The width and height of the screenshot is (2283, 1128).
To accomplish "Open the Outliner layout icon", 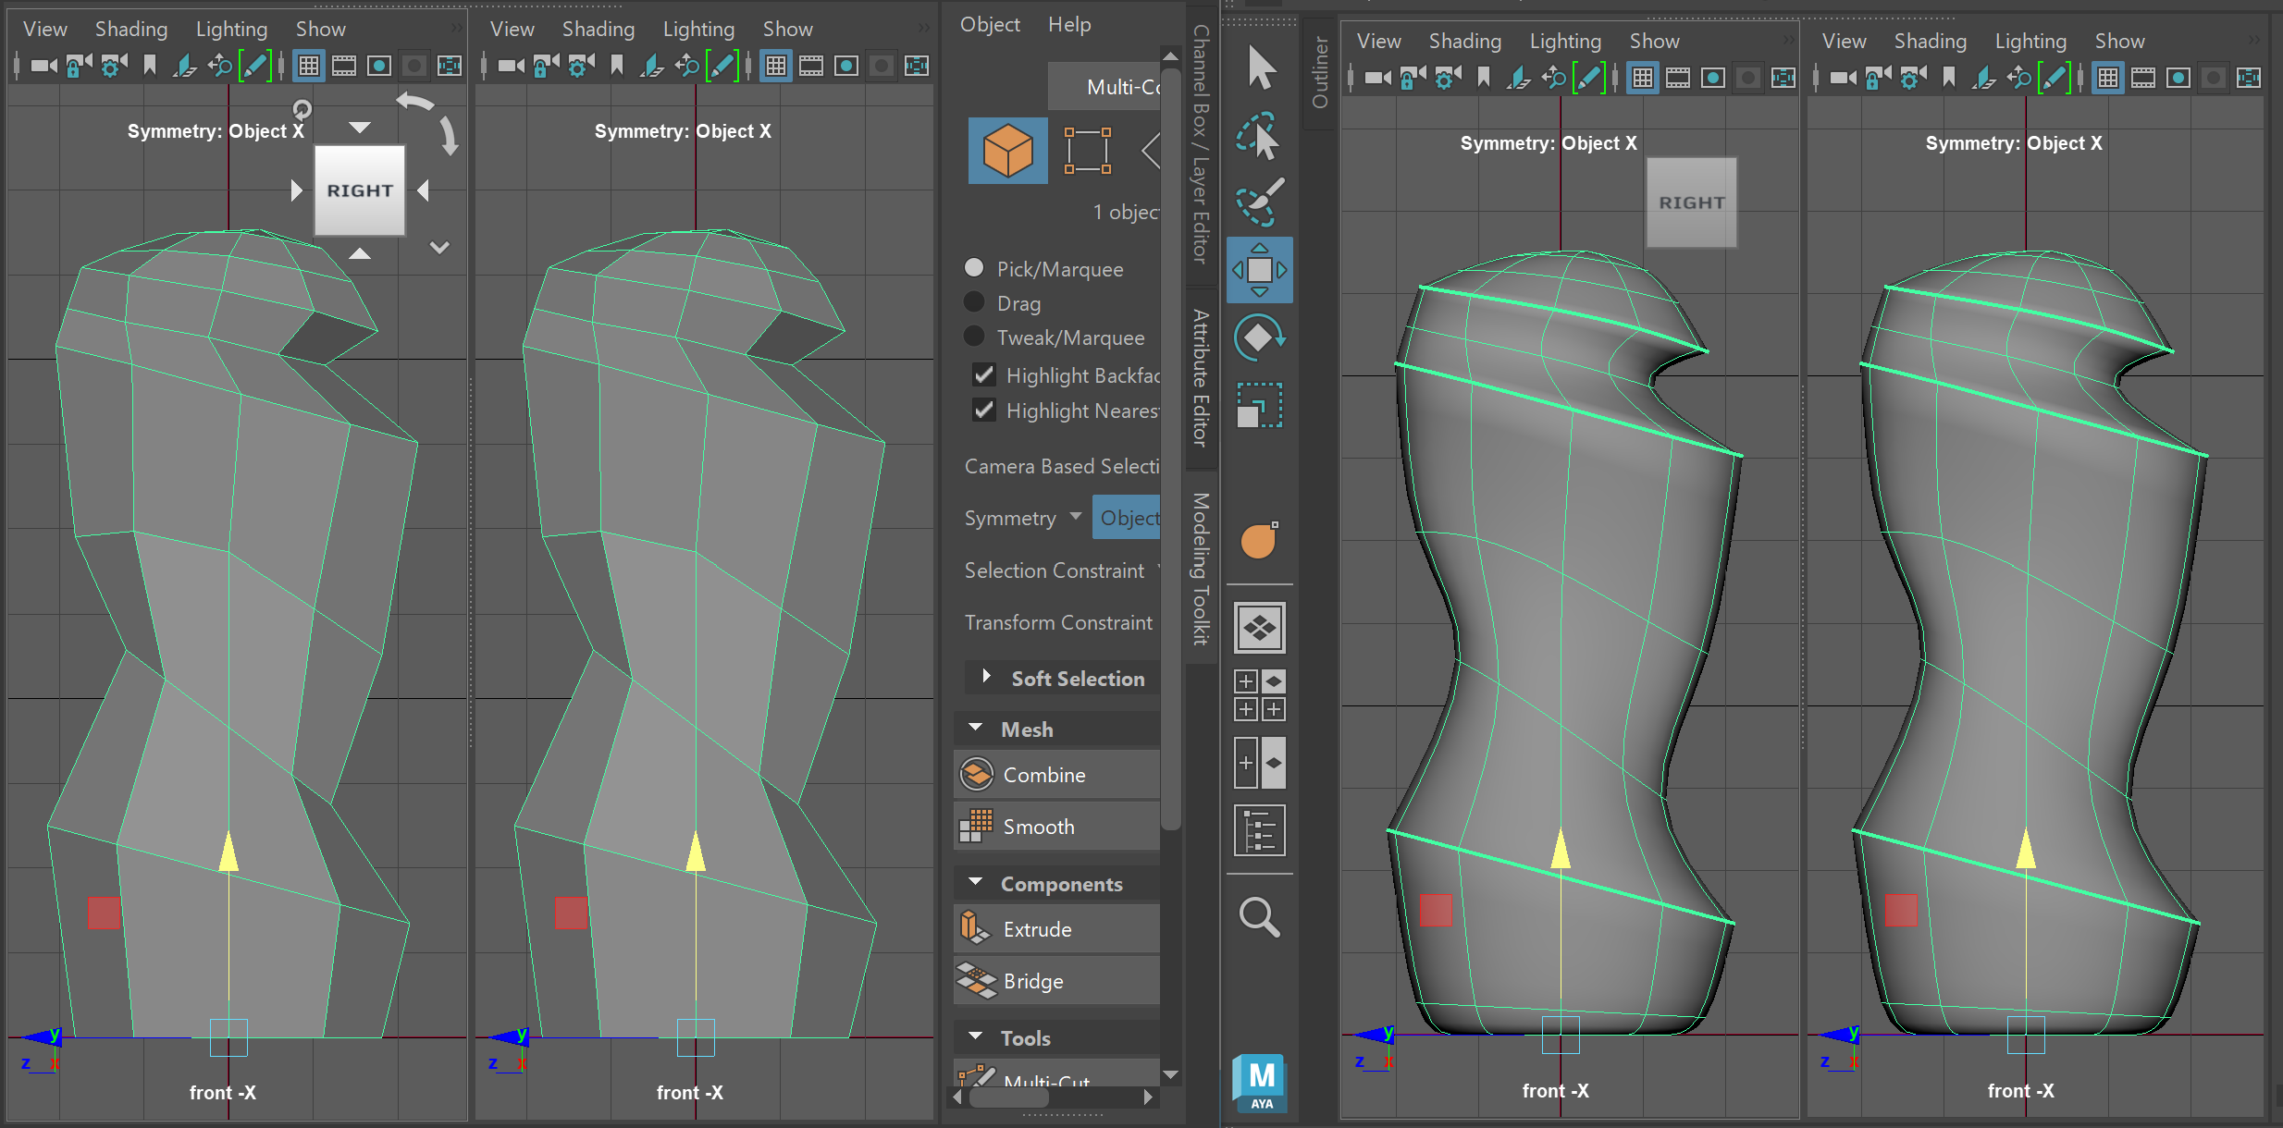I will pos(1259,829).
